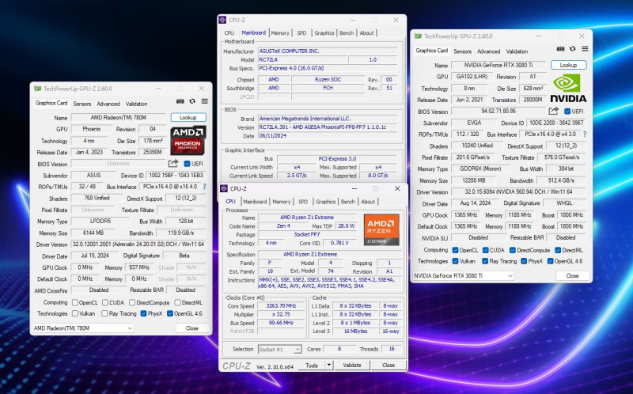Click 'LPDDR5' memory type value
Screen dimensions: 633x394
point(100,222)
